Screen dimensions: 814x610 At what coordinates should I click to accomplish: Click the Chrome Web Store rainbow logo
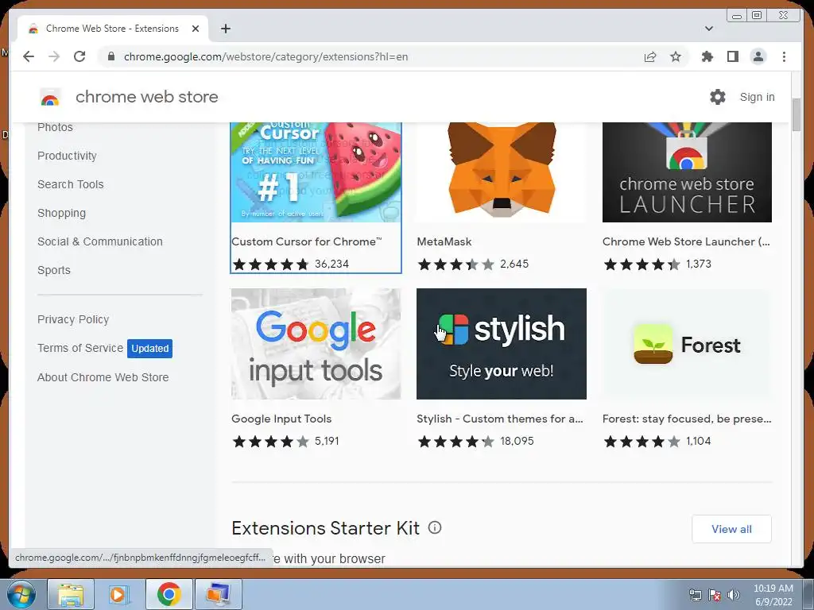pos(50,97)
